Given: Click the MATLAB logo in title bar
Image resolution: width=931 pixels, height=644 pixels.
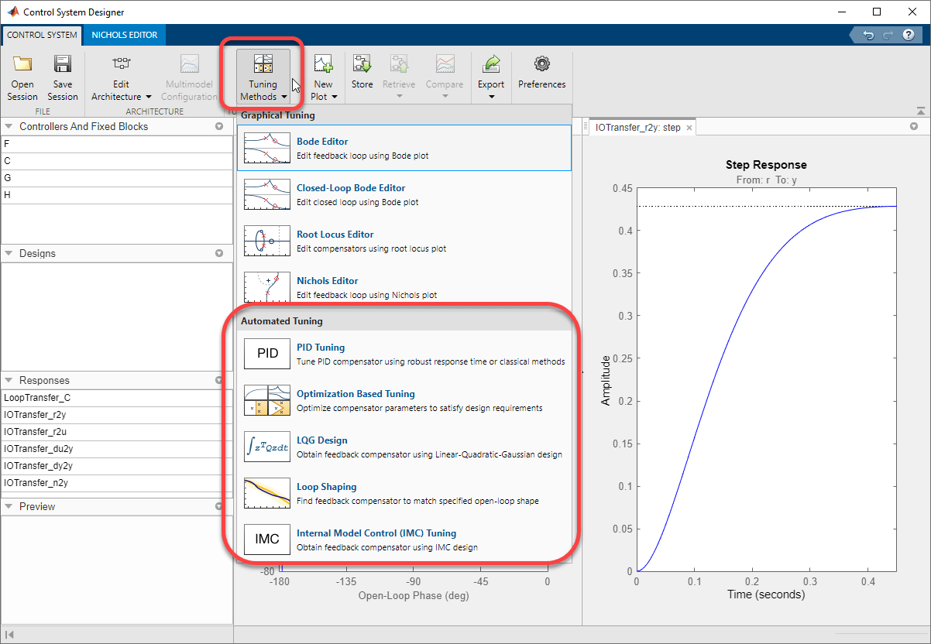Looking at the screenshot, I should click(x=13, y=12).
